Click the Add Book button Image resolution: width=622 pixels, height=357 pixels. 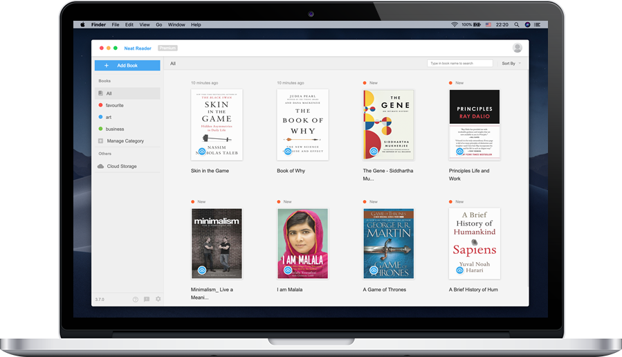pos(127,65)
